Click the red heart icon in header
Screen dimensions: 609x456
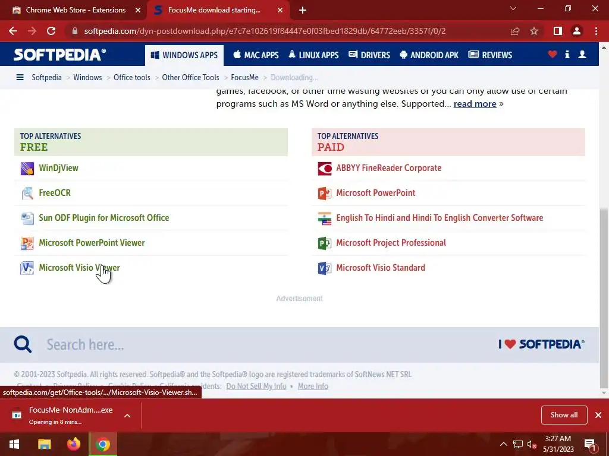[x=553, y=55]
